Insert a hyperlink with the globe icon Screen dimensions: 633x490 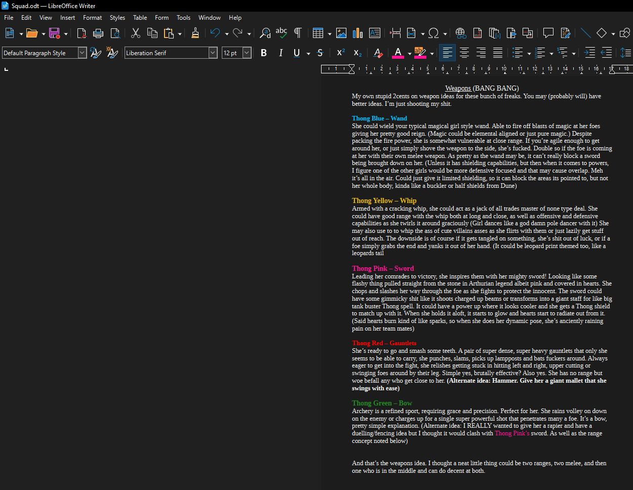460,33
